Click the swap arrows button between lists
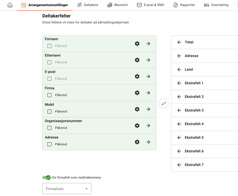The width and height of the screenshot is (238, 196). 164,103
